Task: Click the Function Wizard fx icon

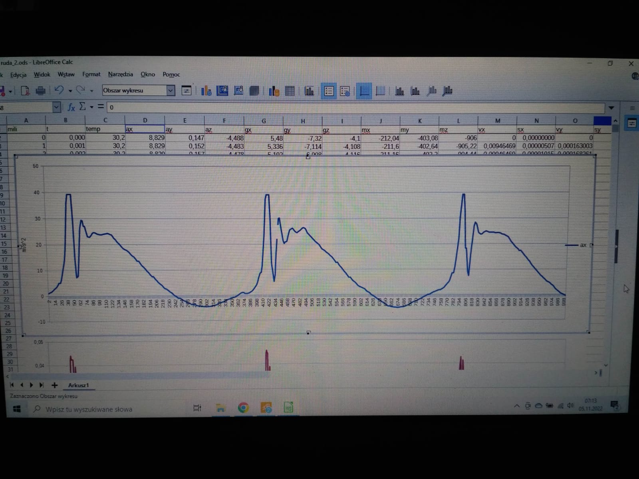Action: pyautogui.click(x=71, y=107)
